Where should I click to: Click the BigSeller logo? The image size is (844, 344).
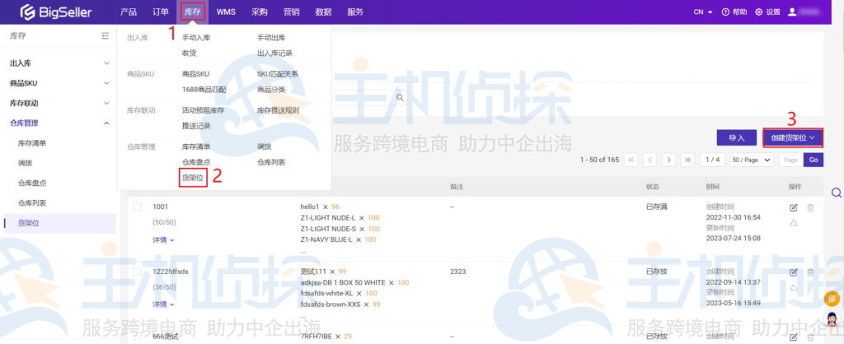tap(56, 12)
